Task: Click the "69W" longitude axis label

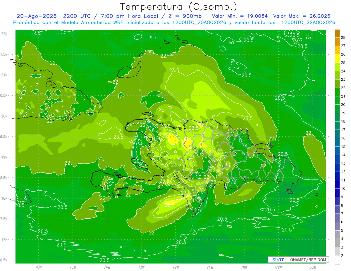Action: (x=278, y=267)
